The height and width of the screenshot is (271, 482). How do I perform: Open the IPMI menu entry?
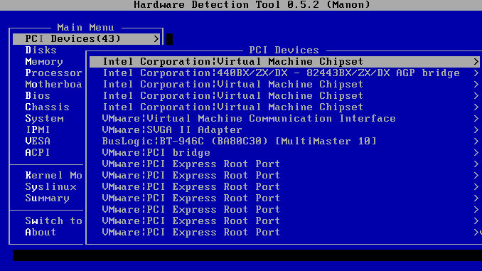[x=38, y=129]
